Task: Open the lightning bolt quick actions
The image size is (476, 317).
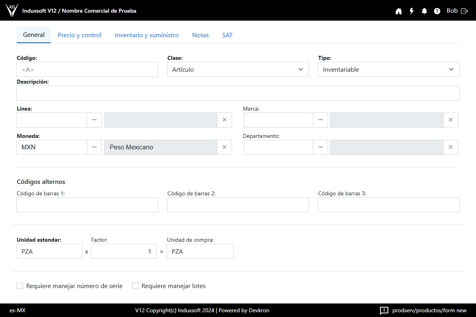Action: click(x=412, y=11)
